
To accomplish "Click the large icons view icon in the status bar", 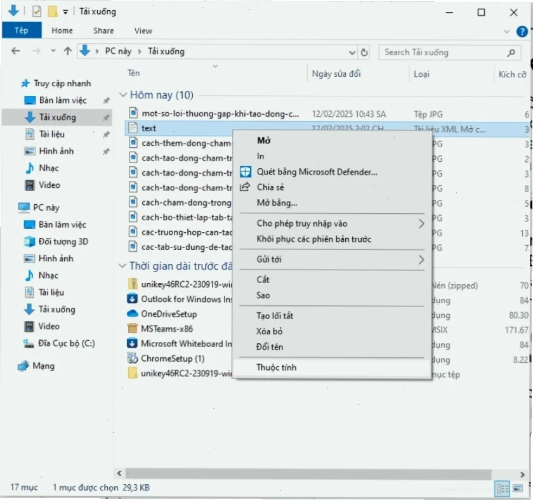I will click(518, 489).
